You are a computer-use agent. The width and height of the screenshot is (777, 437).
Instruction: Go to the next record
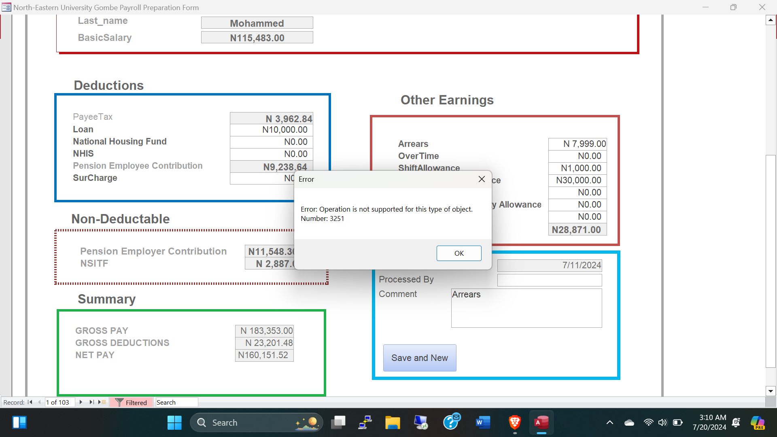click(81, 402)
